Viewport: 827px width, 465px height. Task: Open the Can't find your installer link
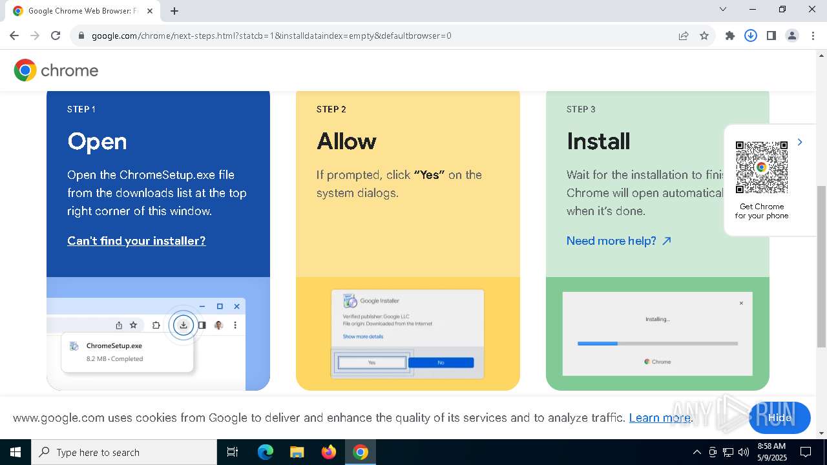(x=136, y=241)
